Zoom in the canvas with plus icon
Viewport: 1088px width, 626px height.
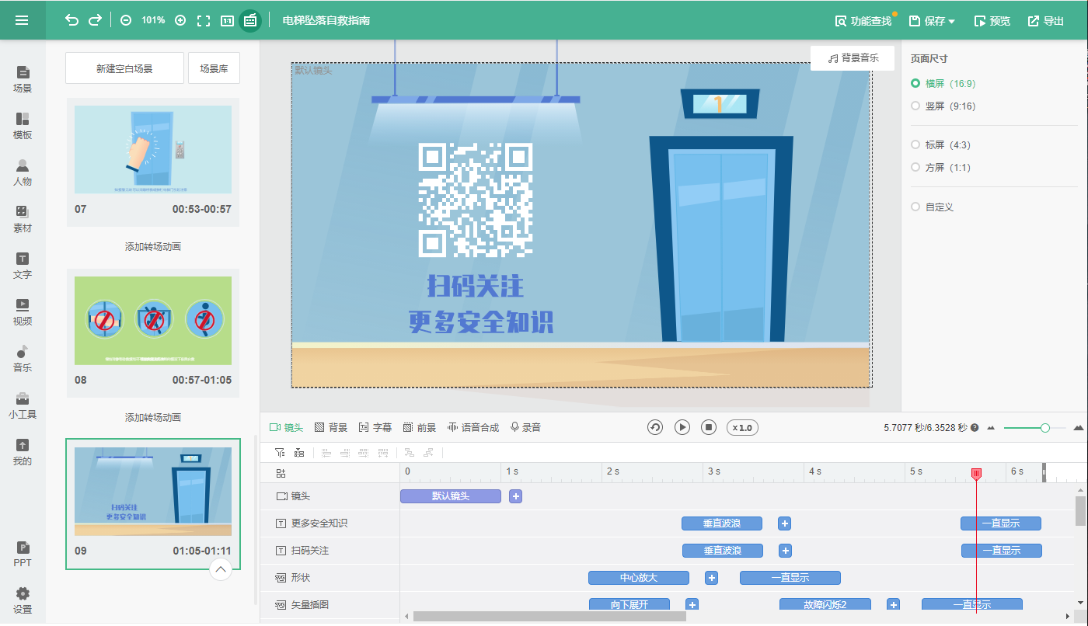point(180,20)
